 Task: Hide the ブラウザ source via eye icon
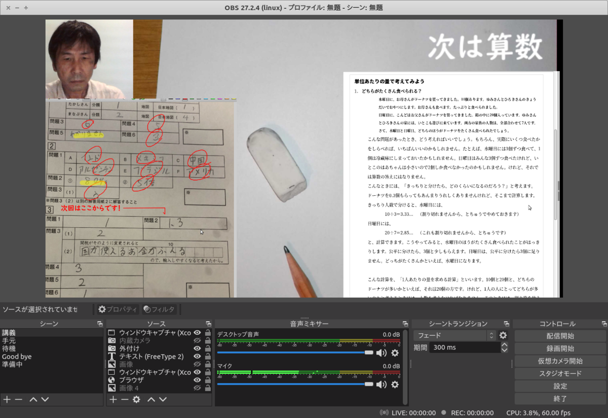(198, 380)
